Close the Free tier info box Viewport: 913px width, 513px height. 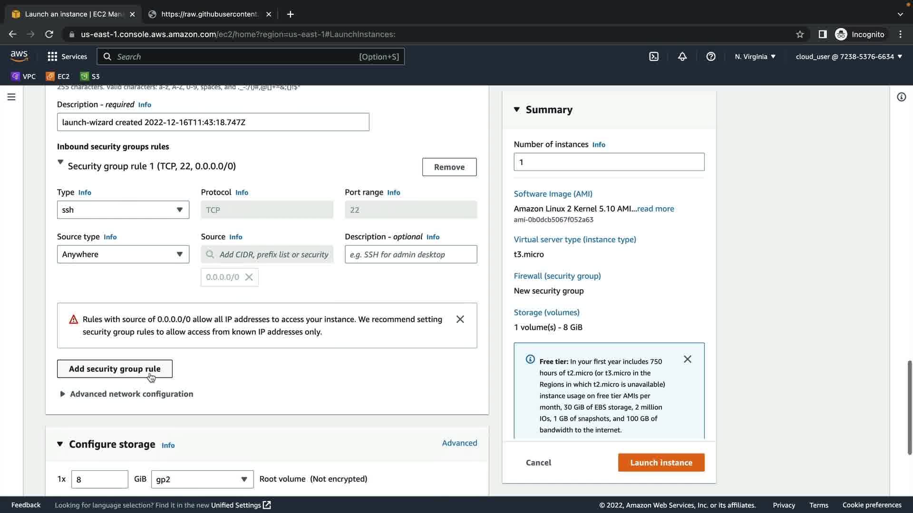687,359
